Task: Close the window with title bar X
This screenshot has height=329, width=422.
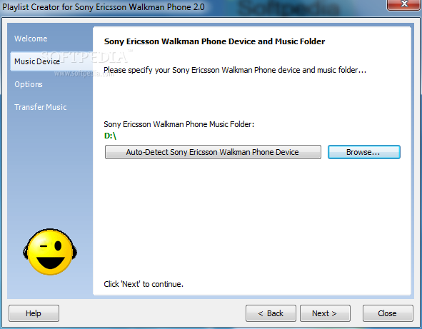Action: tap(404, 4)
